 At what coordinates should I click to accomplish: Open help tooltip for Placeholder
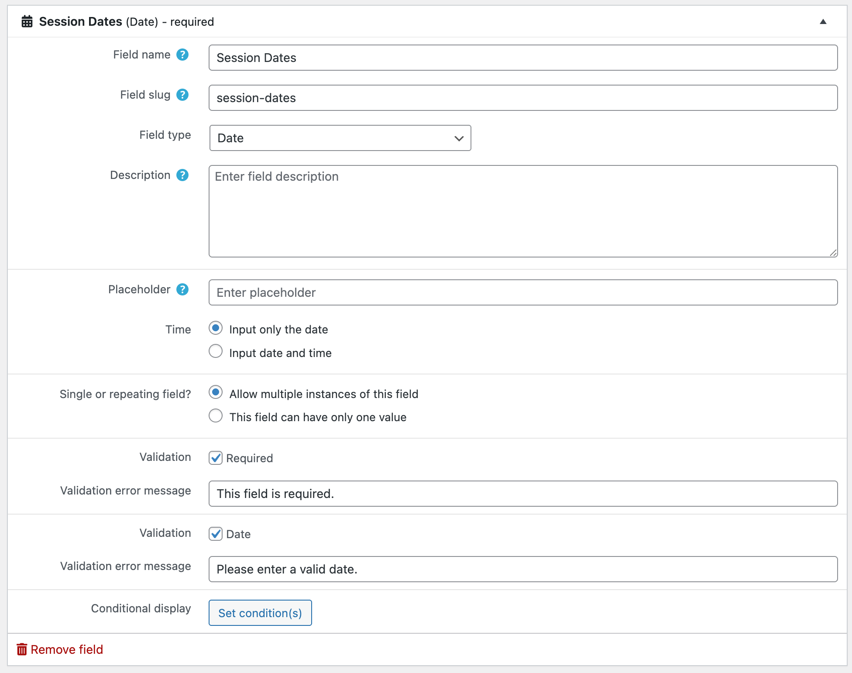pyautogui.click(x=182, y=289)
